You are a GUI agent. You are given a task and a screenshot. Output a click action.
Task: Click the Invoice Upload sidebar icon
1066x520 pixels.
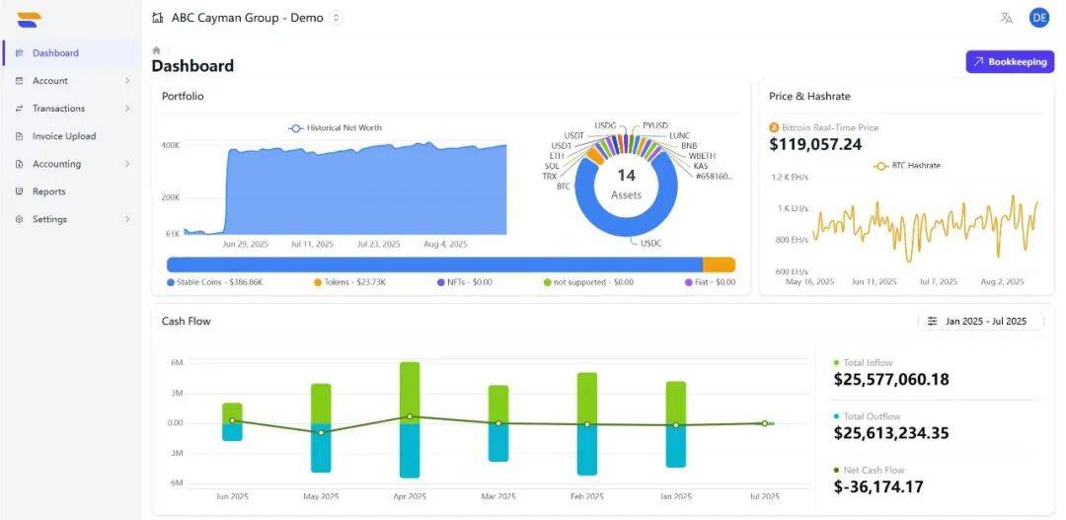click(x=19, y=136)
